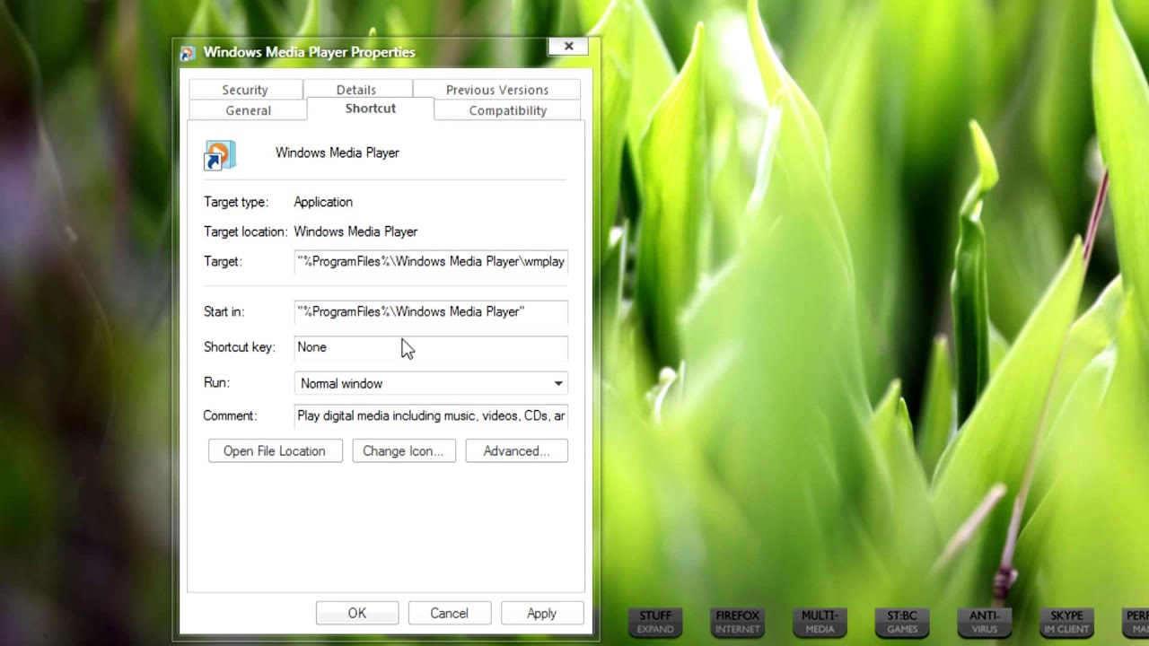Switch to the Security tab

[x=245, y=90]
